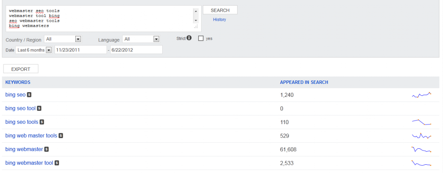Image resolution: width=443 pixels, height=173 pixels.
Task: Click the dollar icon beside bing web master tools
Action: coord(61,136)
